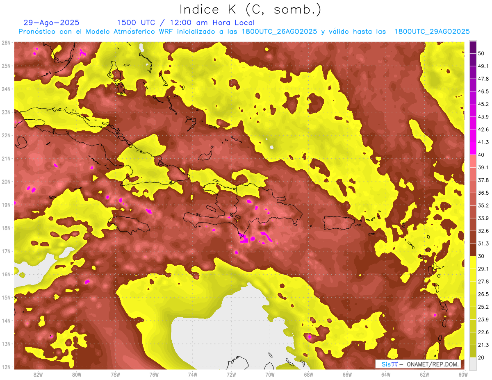Viewport: 492px width, 380px height.
Task: Click the latitude axis label "24N"
Action: point(6,89)
